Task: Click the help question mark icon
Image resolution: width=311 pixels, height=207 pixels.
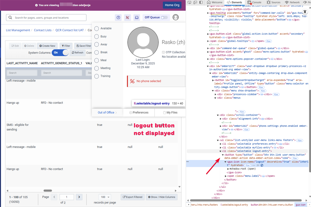Action: coord(118,18)
